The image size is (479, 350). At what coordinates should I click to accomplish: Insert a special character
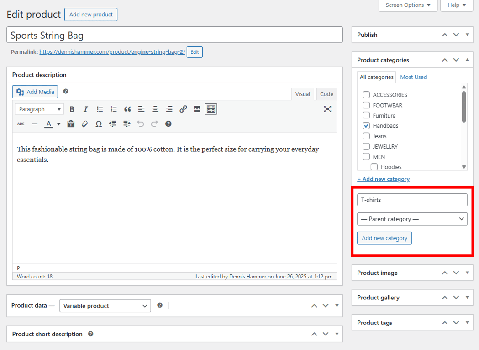99,124
